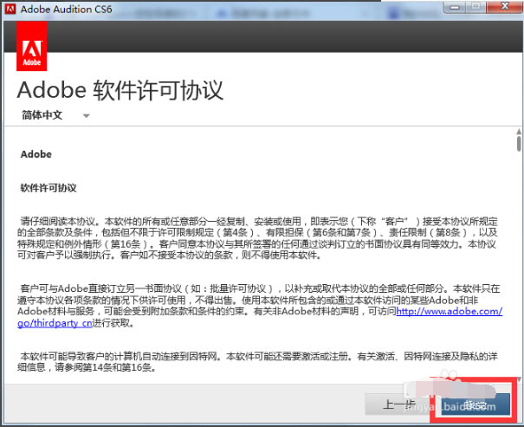Screen dimensions: 524x427
Task: Click the paragraph starting with 本软件可能导致客户的计算机
Action: [x=260, y=361]
